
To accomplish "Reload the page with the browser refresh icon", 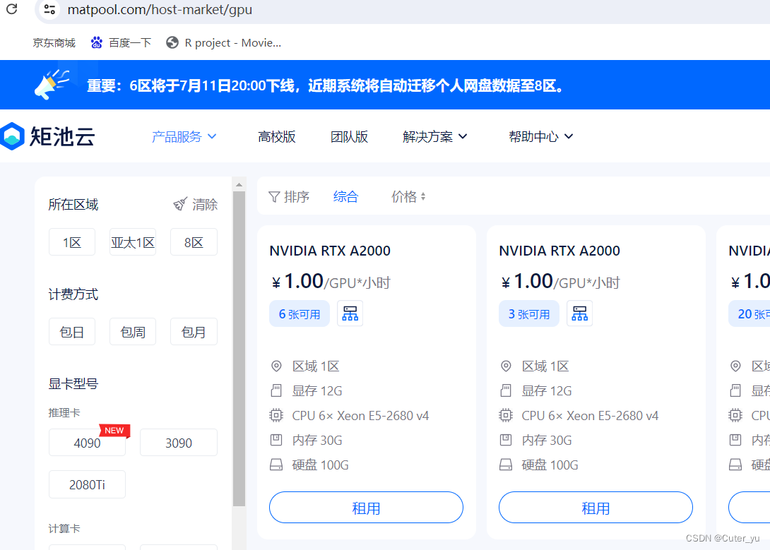I will [12, 9].
